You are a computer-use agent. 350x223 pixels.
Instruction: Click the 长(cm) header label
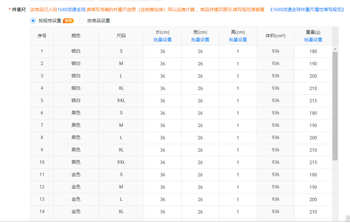[x=163, y=32]
